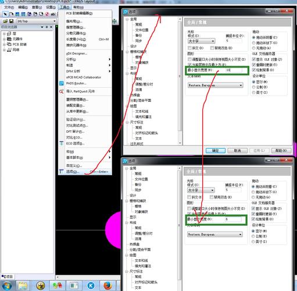The height and width of the screenshot is (291, 297).
Task: Open the 文件 menu
Action: coord(9,7)
